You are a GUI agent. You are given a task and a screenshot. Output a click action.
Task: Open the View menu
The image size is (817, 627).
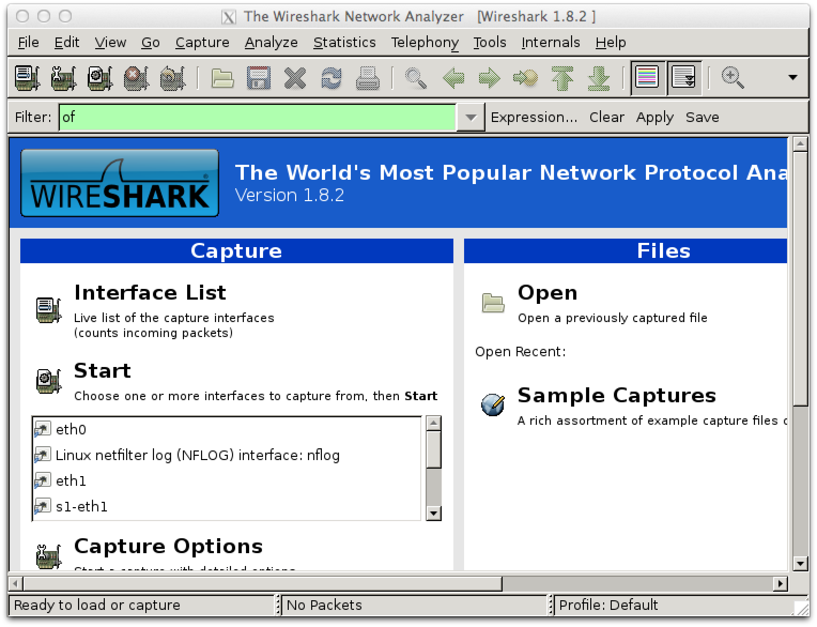point(111,42)
